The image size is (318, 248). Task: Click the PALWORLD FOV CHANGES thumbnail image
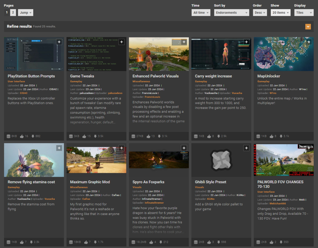284,160
